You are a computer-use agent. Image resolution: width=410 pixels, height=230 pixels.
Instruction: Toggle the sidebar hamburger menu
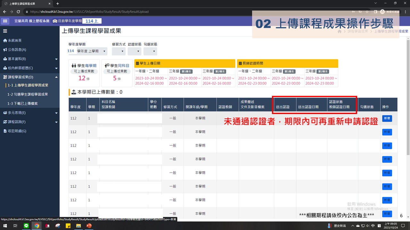[x=5, y=31]
